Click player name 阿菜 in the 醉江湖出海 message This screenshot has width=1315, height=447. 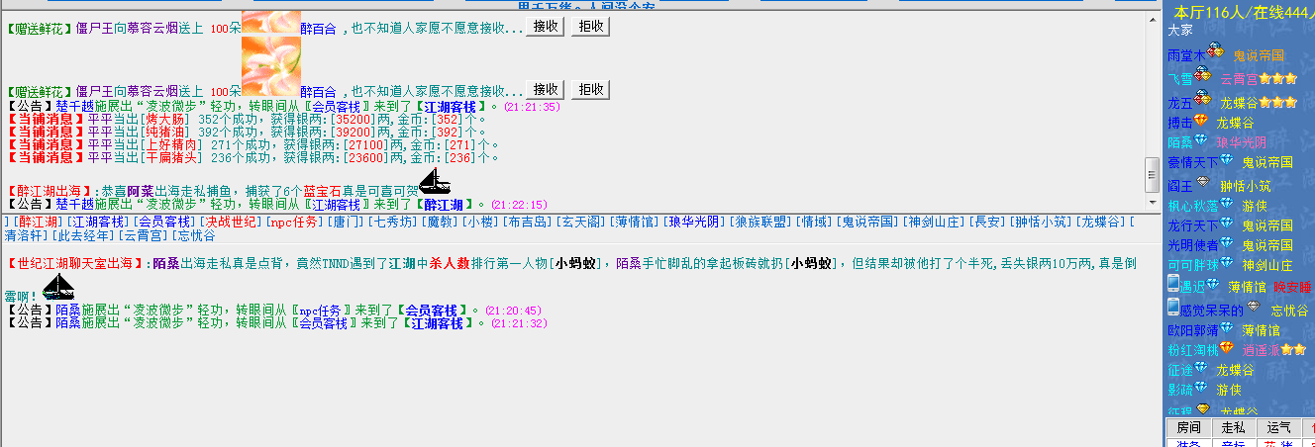140,190
